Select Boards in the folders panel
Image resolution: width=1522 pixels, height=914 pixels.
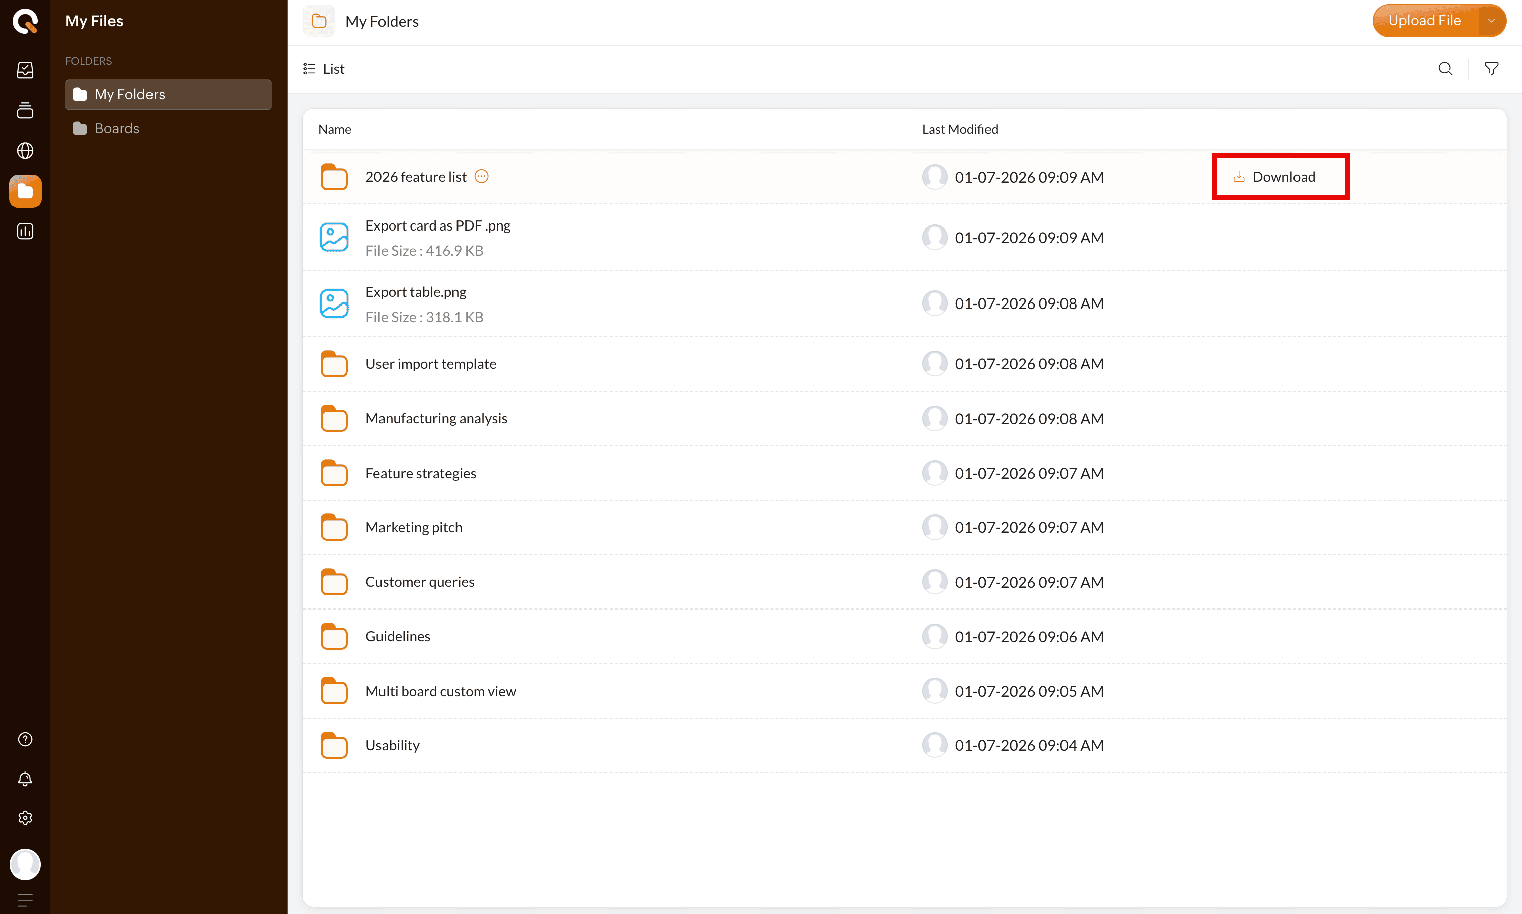[x=116, y=129]
